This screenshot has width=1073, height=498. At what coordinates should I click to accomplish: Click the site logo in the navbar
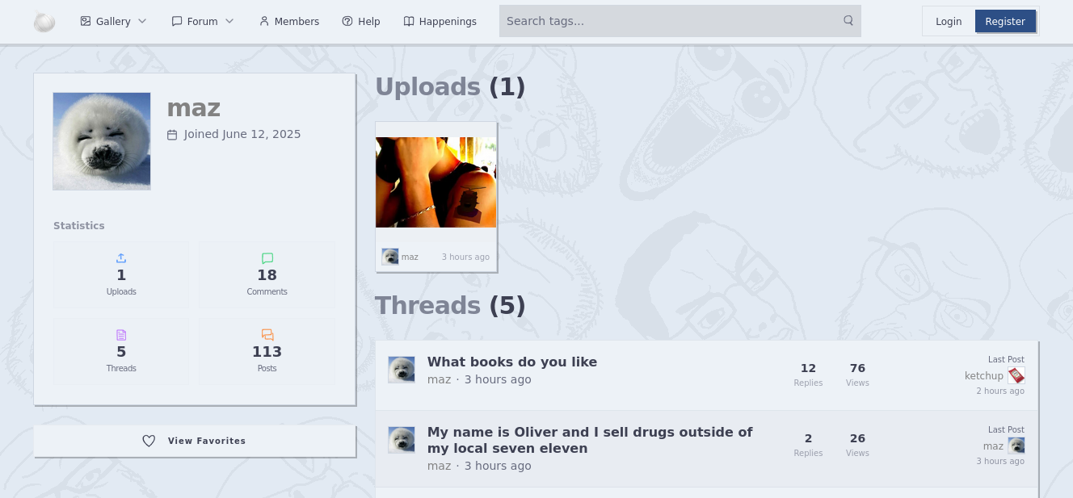[x=44, y=22]
